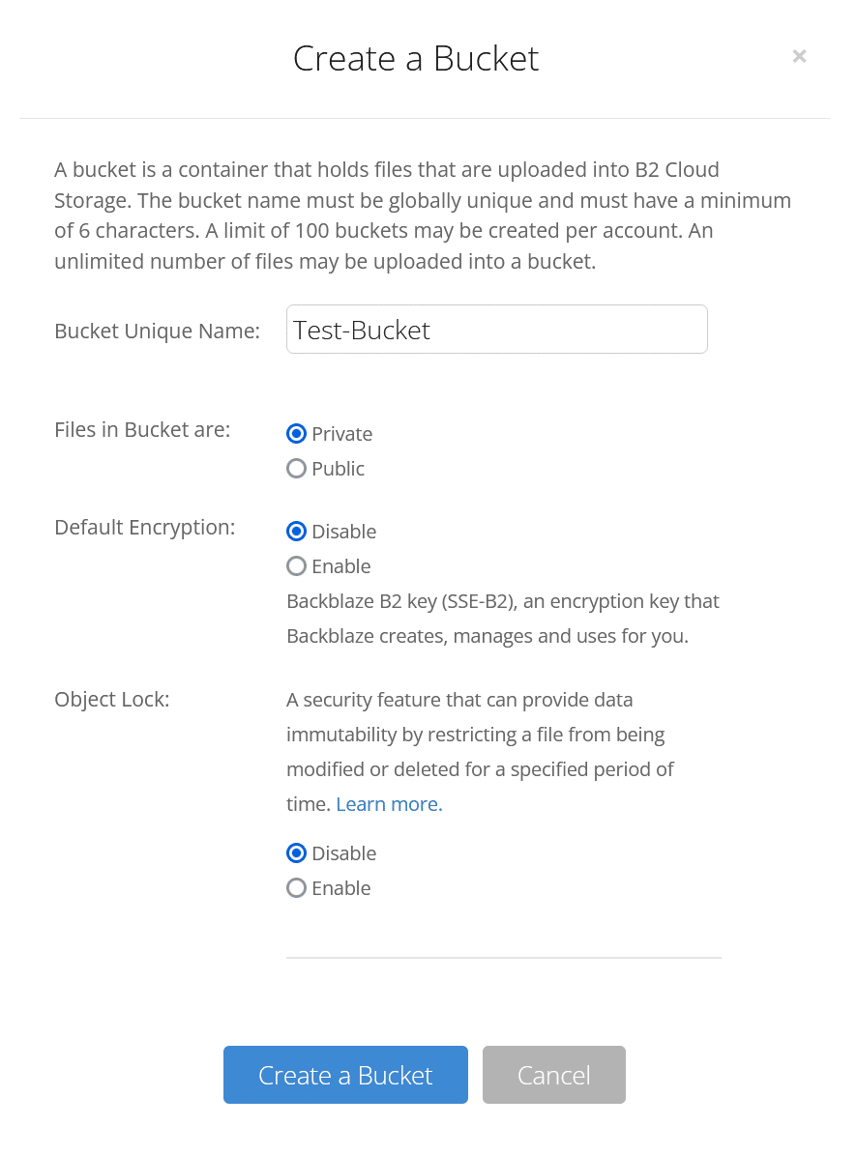Screen dimensions: 857x1155
Task: Click the Enable label under Default Encryption
Action: point(340,566)
